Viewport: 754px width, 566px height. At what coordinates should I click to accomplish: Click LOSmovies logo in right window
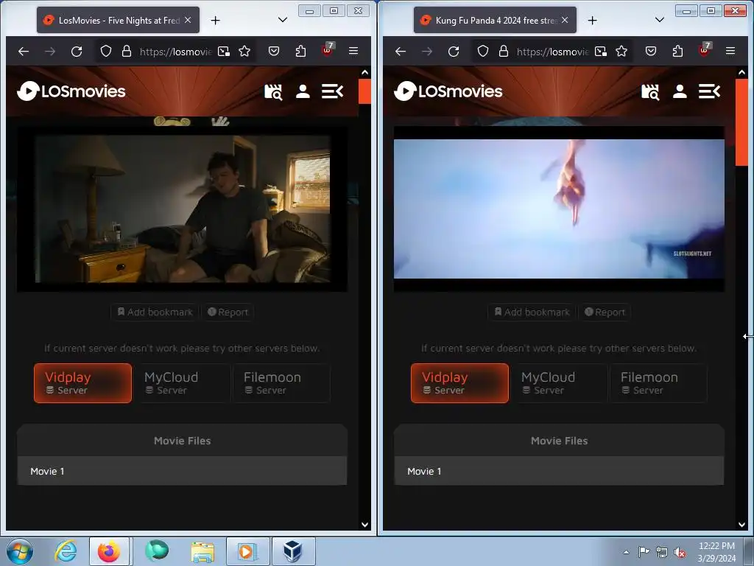[x=448, y=91]
